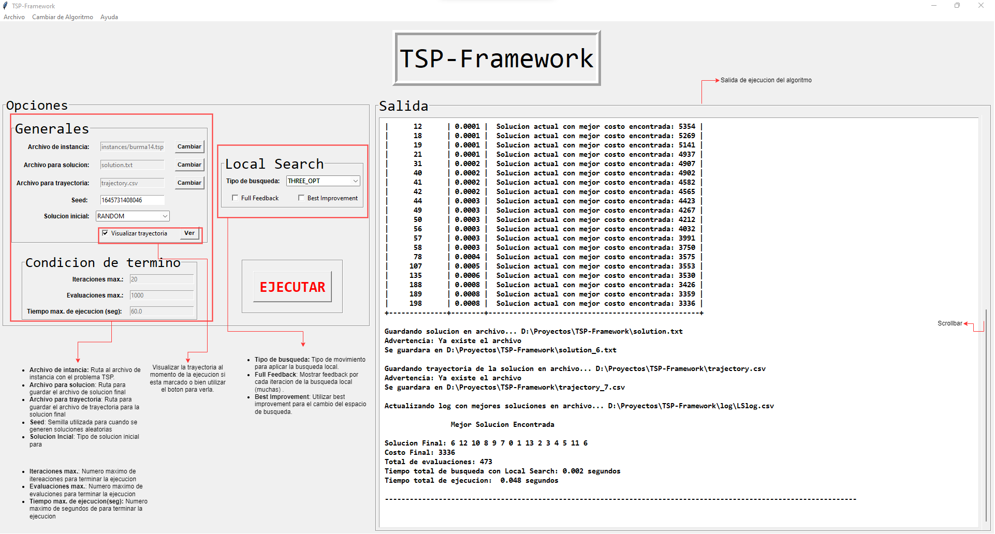Click the TSP-Framework feather title bar icon
The height and width of the screenshot is (534, 995).
point(5,6)
